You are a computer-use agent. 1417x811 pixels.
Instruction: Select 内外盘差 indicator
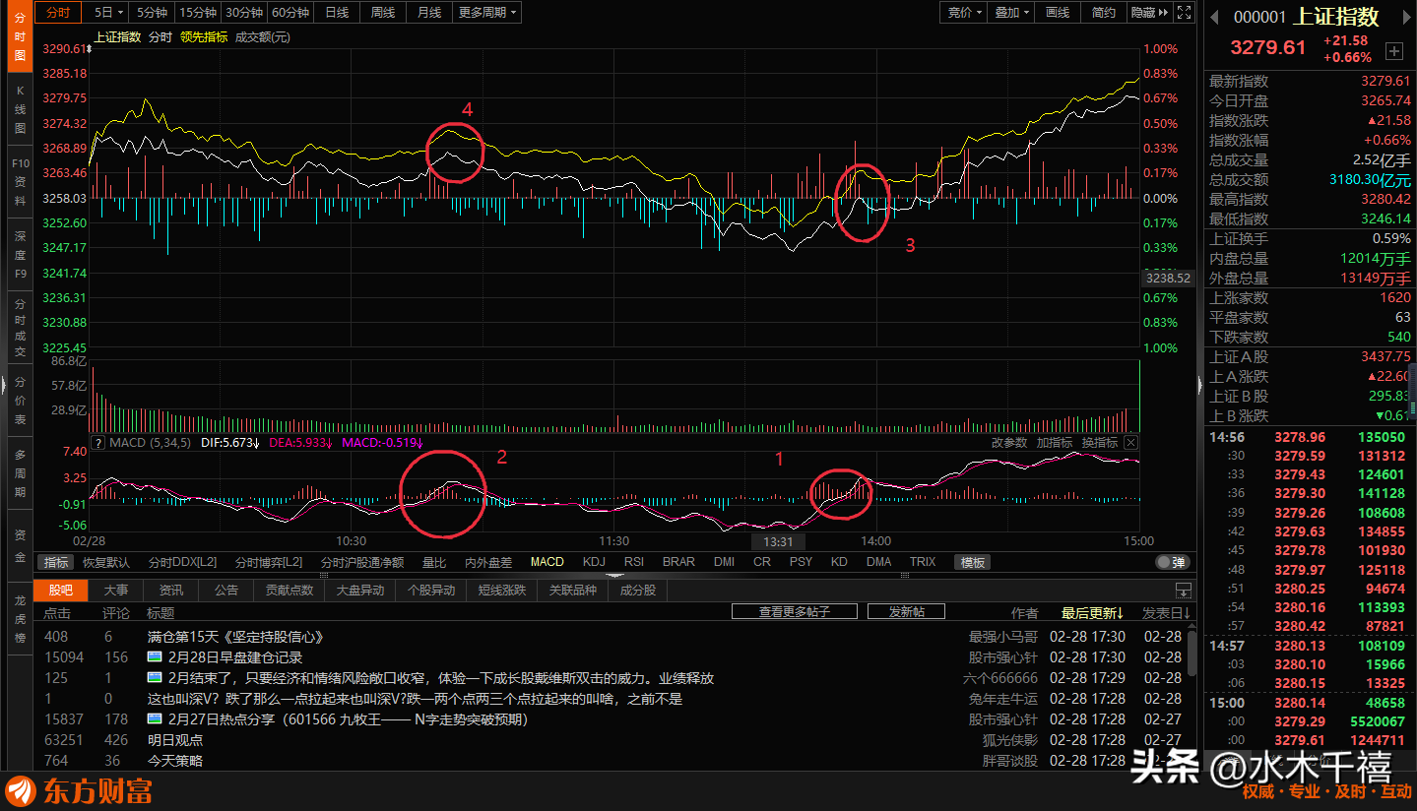tap(488, 562)
